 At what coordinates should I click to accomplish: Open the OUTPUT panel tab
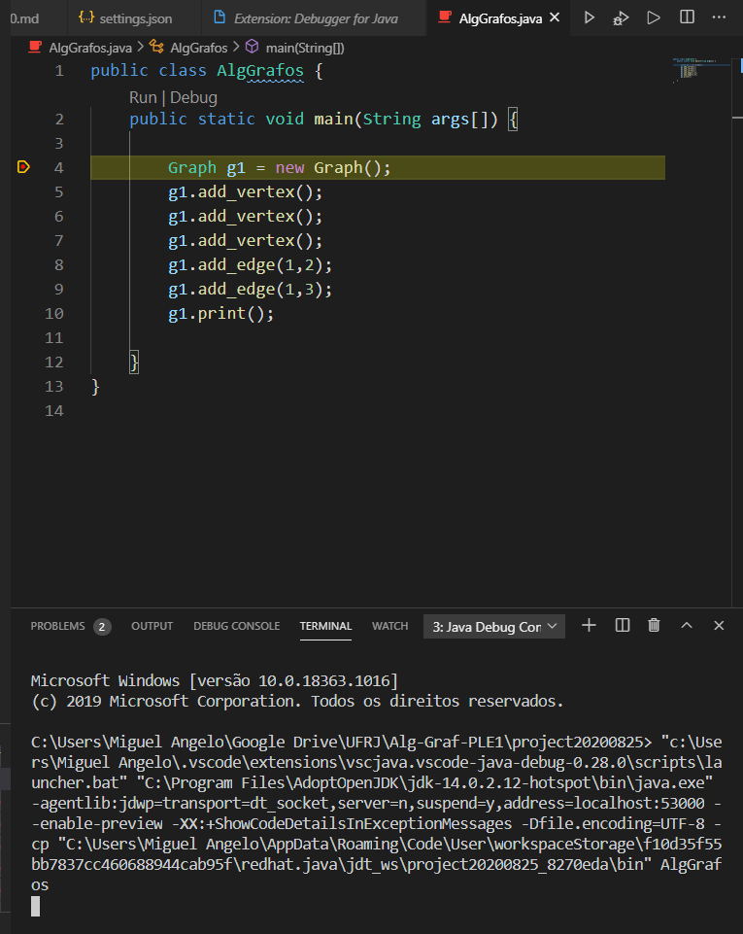pos(152,626)
